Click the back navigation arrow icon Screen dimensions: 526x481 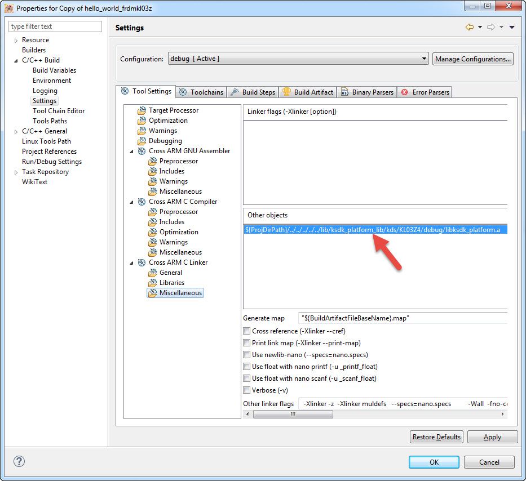(x=470, y=27)
